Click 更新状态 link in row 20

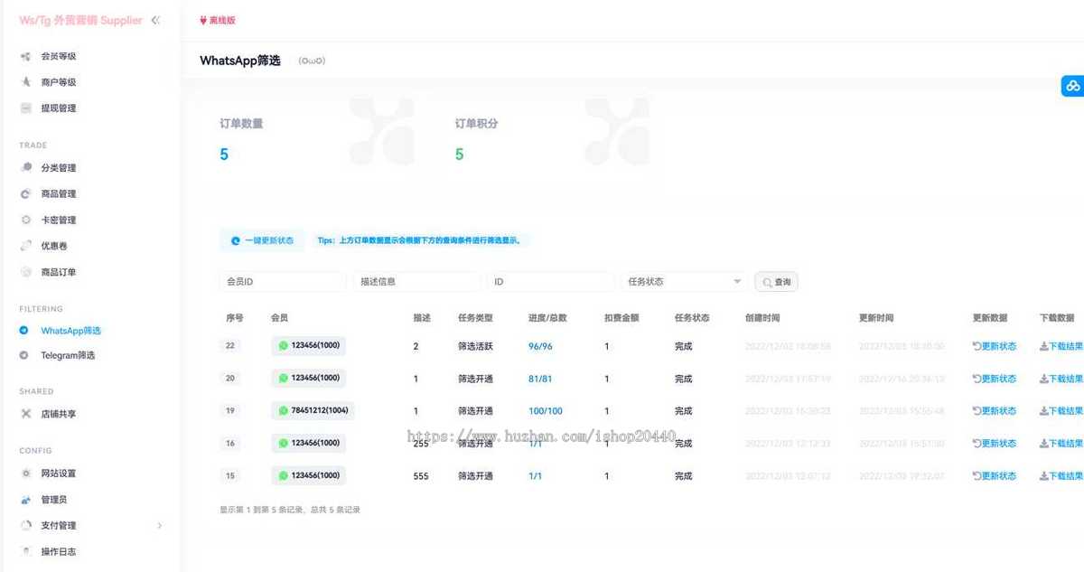point(998,379)
